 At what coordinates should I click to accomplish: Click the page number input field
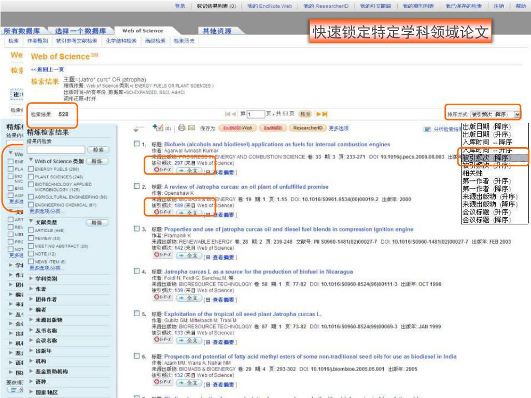click(256, 114)
